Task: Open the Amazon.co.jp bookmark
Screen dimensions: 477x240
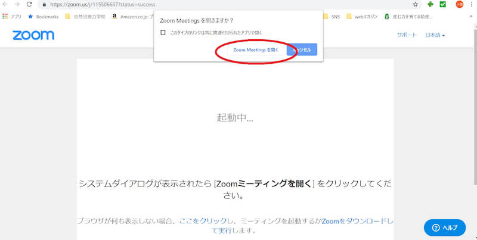Action: click(x=132, y=17)
